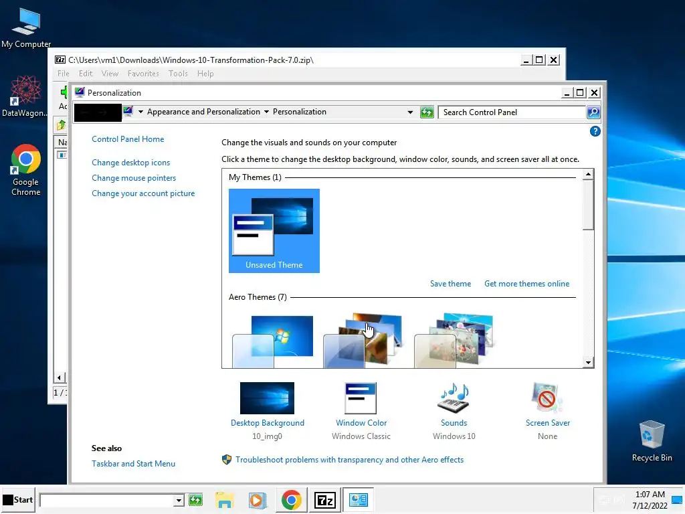This screenshot has width=685, height=514.
Task: Click the taskbar address go icon
Action: [x=195, y=499]
